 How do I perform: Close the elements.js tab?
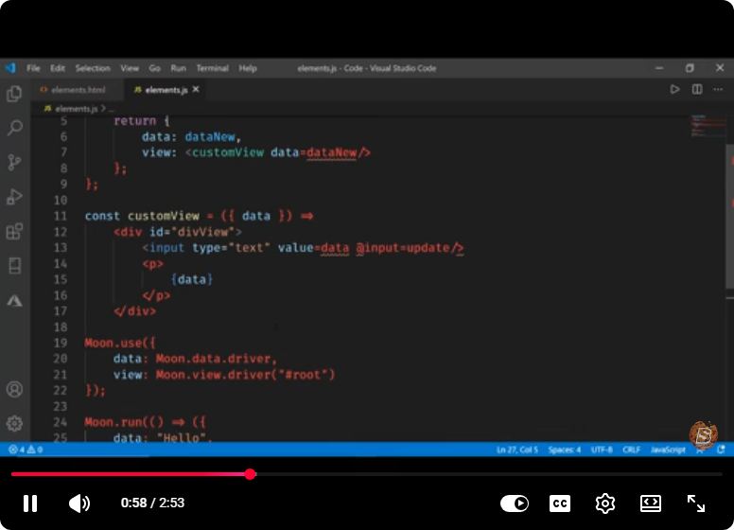tap(196, 89)
